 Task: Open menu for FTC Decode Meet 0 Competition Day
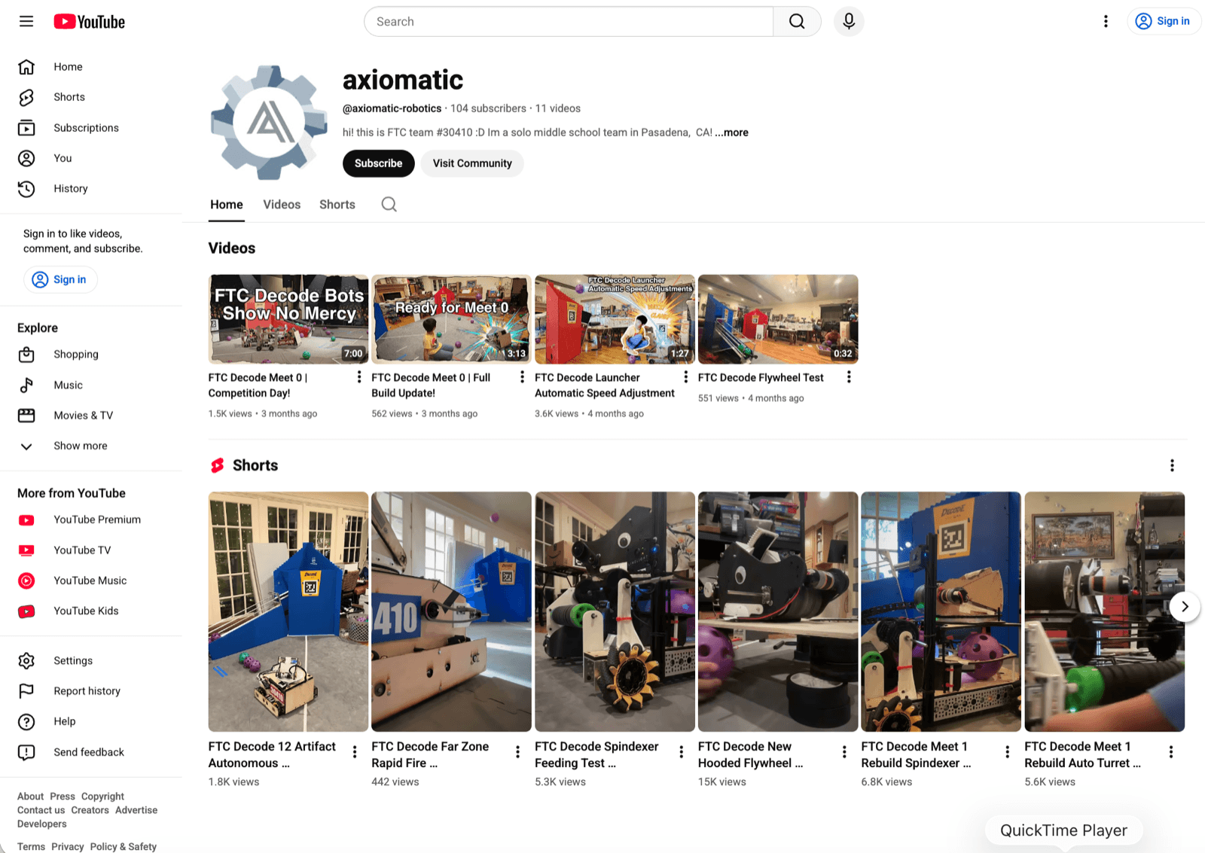pyautogui.click(x=358, y=377)
